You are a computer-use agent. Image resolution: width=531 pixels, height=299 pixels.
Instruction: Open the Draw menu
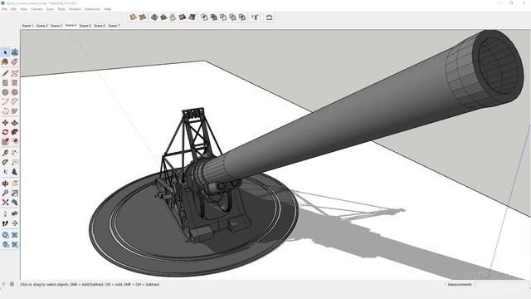(x=50, y=9)
